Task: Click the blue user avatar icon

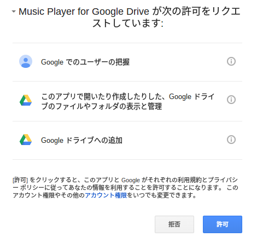Action: tap(26, 61)
